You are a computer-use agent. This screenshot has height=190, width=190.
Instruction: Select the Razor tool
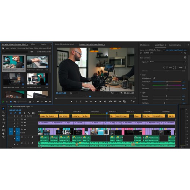pyautogui.click(x=3, y=119)
